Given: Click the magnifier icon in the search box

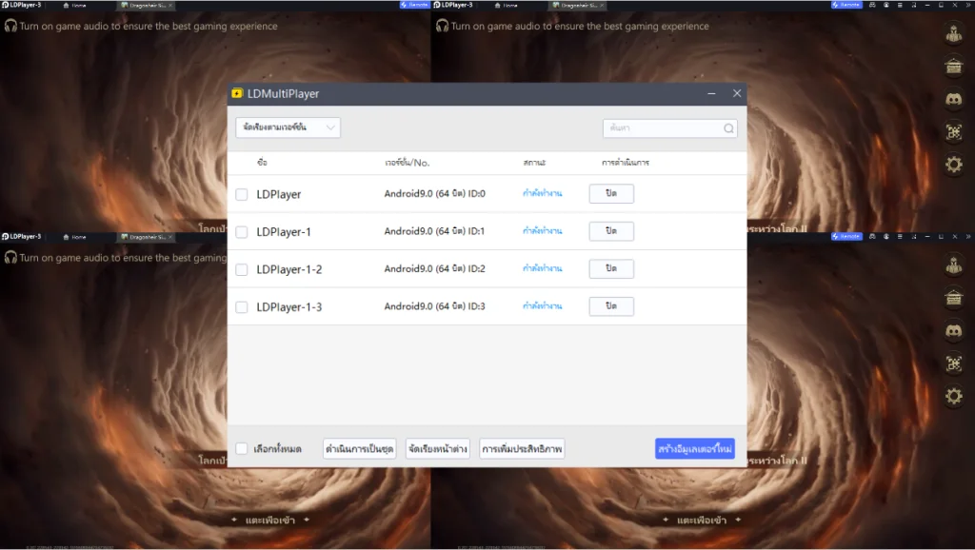Looking at the screenshot, I should [x=728, y=128].
